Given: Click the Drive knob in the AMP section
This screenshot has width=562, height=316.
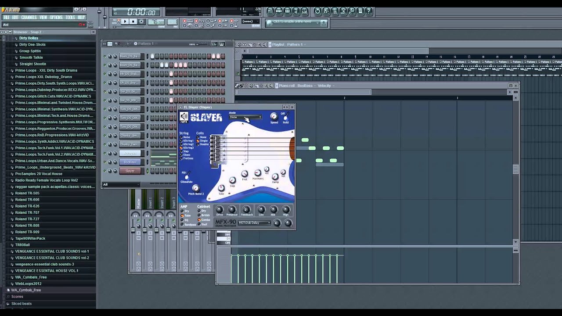Looking at the screenshot, I should coord(219,210).
